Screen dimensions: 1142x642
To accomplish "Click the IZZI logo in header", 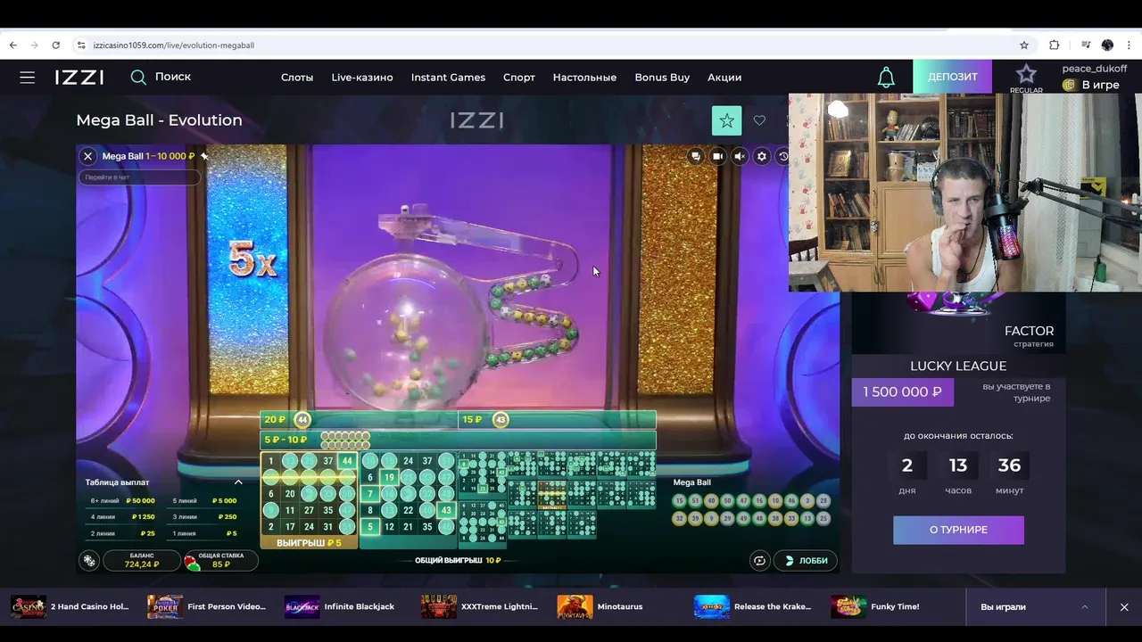I will pyautogui.click(x=79, y=78).
